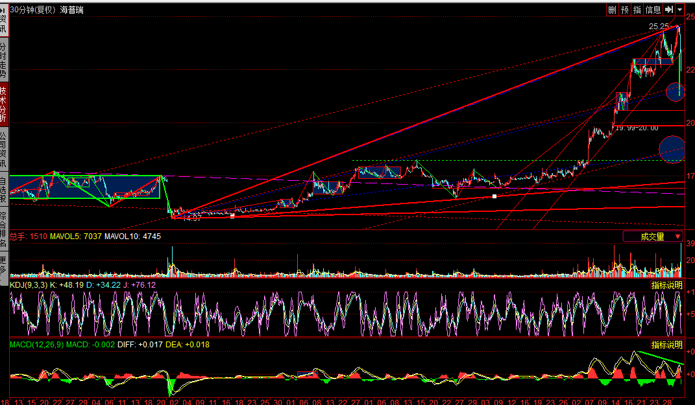Click the jump-to-end arrow icon
695x405 pixels.
coord(669,10)
